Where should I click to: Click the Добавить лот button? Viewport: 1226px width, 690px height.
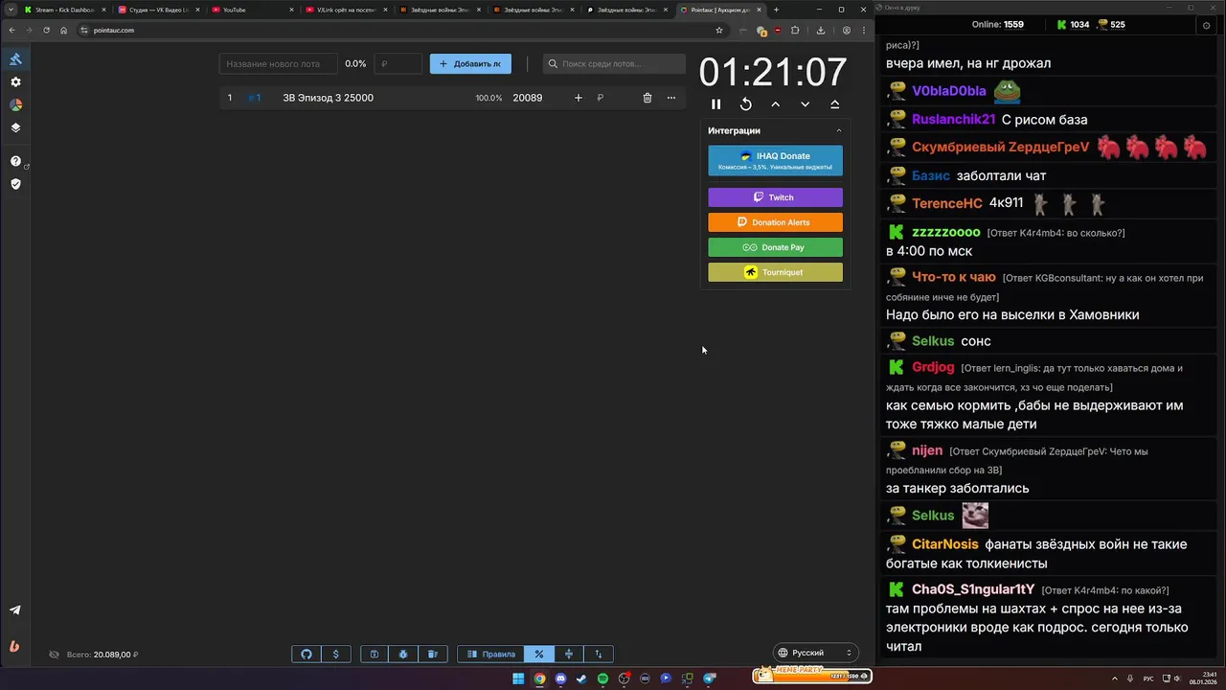470,64
